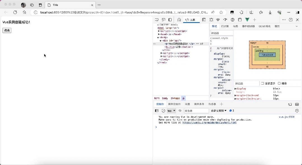The width and height of the screenshot is (302, 165).
Task: Open DevTools customize three-dot menu
Action: click(284, 20)
